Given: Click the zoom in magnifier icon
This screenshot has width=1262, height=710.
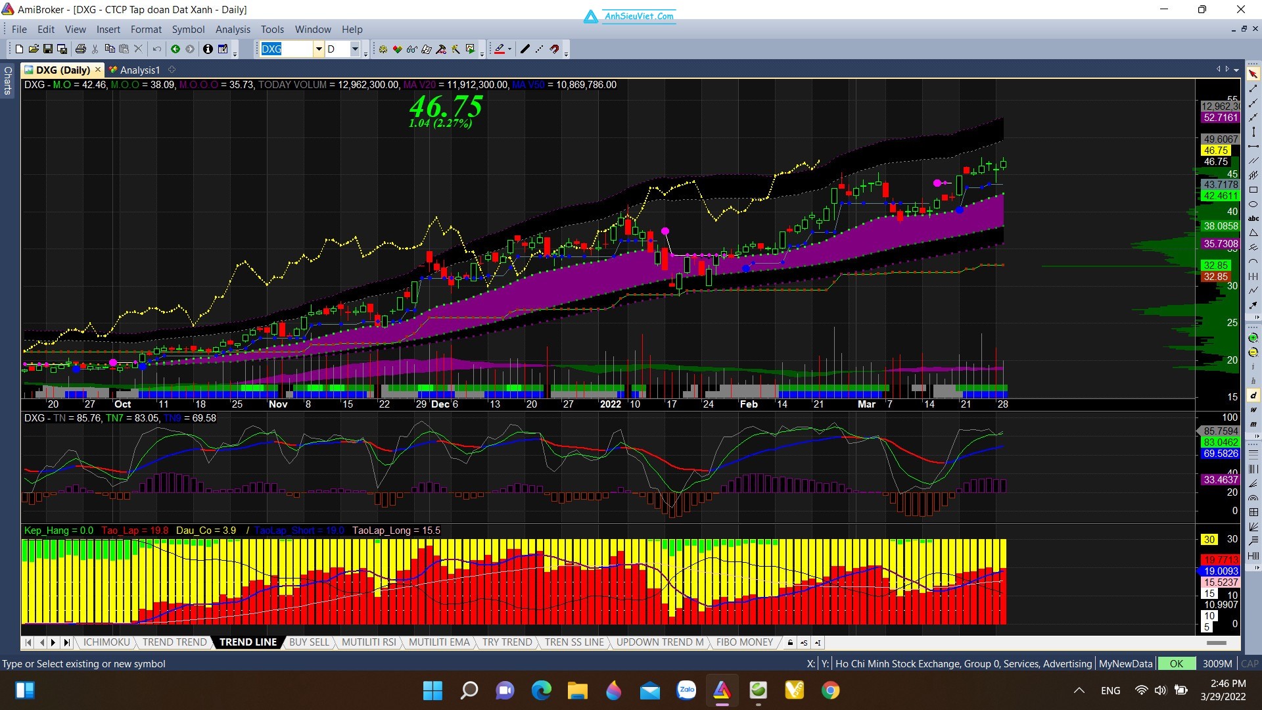Looking at the screenshot, I should click(1253, 338).
